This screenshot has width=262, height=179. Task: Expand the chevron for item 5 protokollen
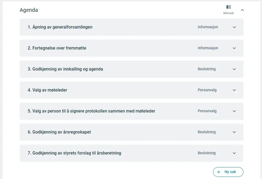click(x=234, y=111)
